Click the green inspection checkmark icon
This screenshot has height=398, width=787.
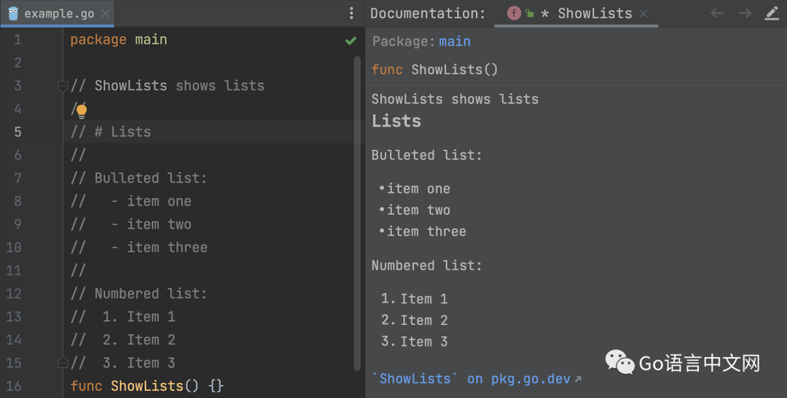pos(351,41)
